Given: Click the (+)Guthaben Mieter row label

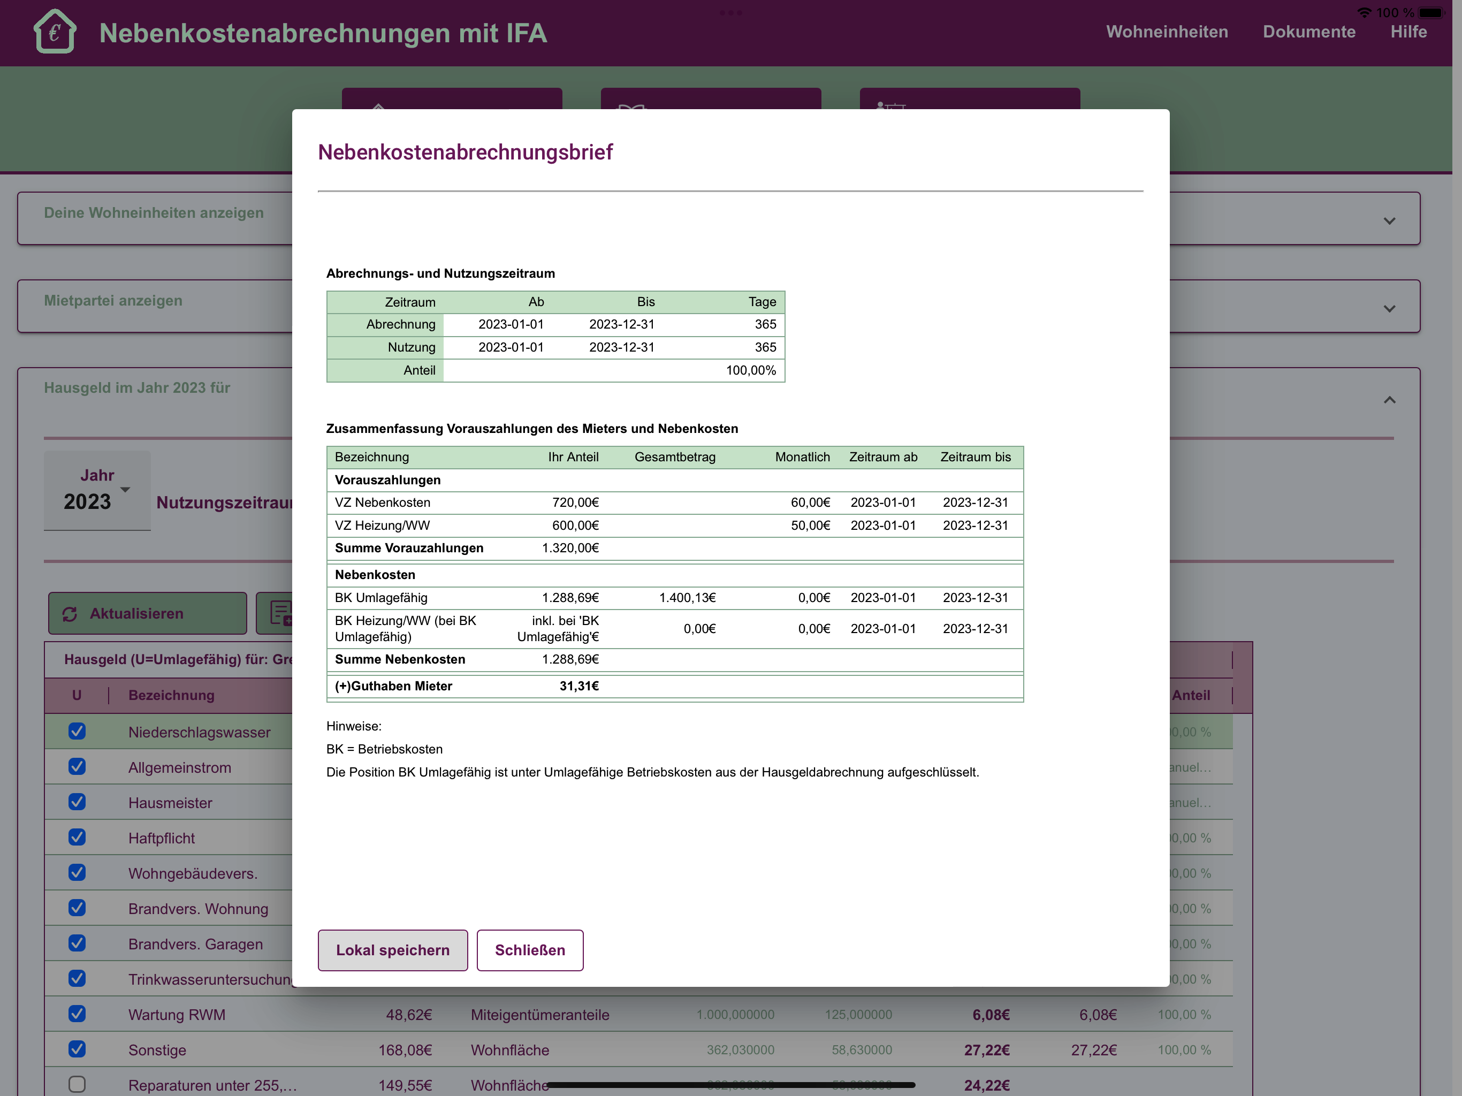Looking at the screenshot, I should pyautogui.click(x=393, y=686).
